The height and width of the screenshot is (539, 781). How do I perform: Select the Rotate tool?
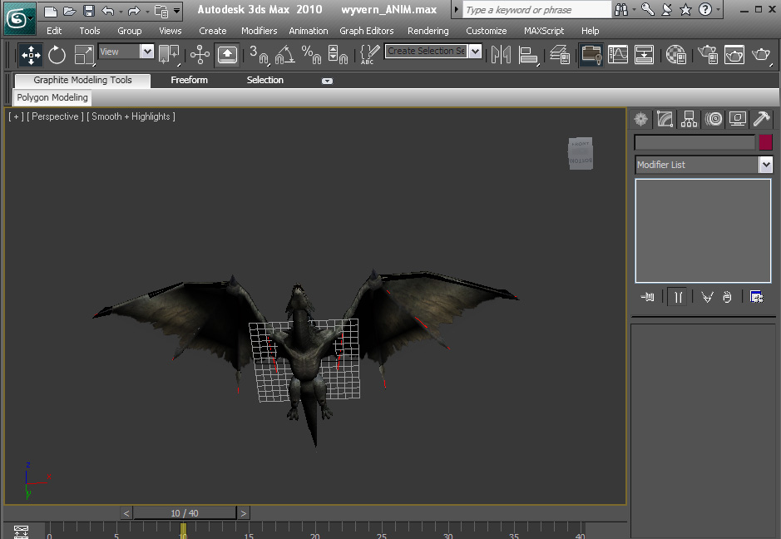(x=57, y=55)
